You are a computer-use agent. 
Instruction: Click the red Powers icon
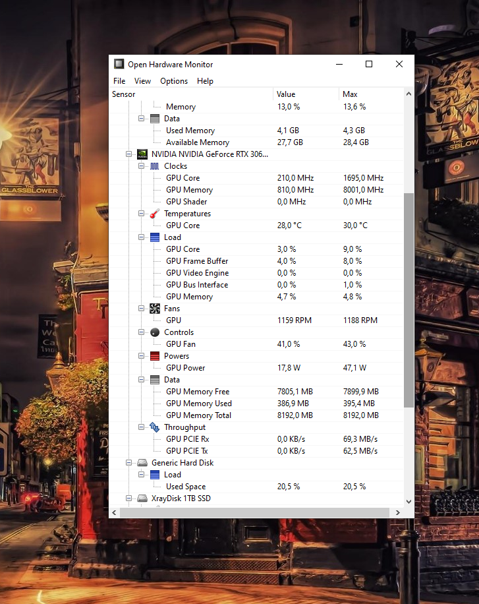[x=154, y=356]
